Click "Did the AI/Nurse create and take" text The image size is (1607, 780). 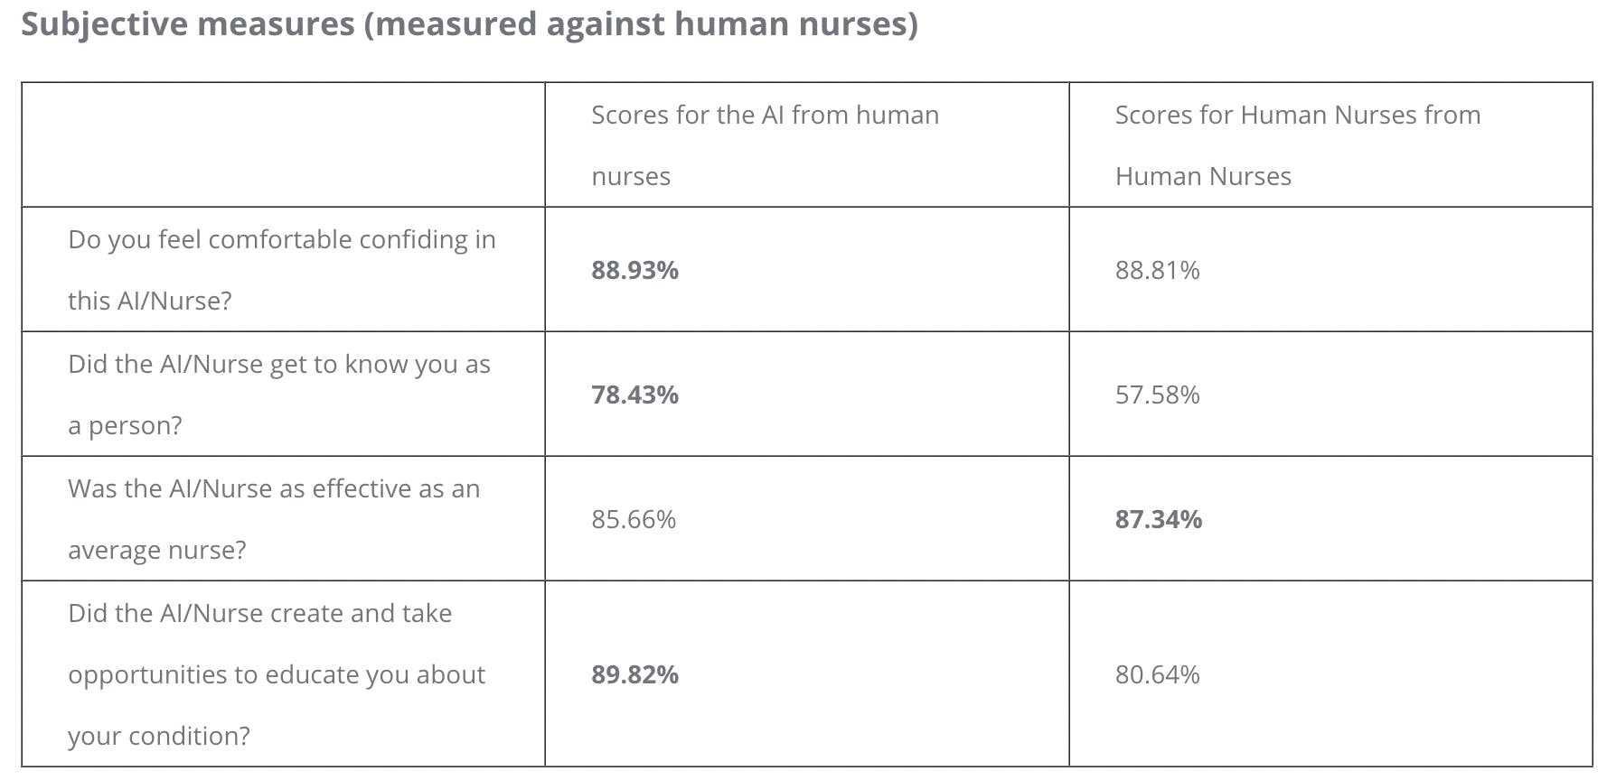tap(259, 613)
